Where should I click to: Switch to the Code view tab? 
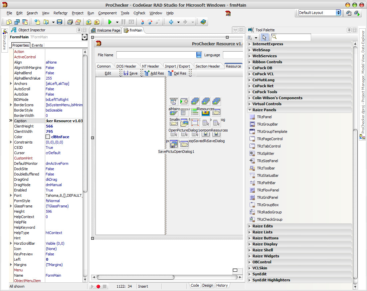click(x=195, y=285)
